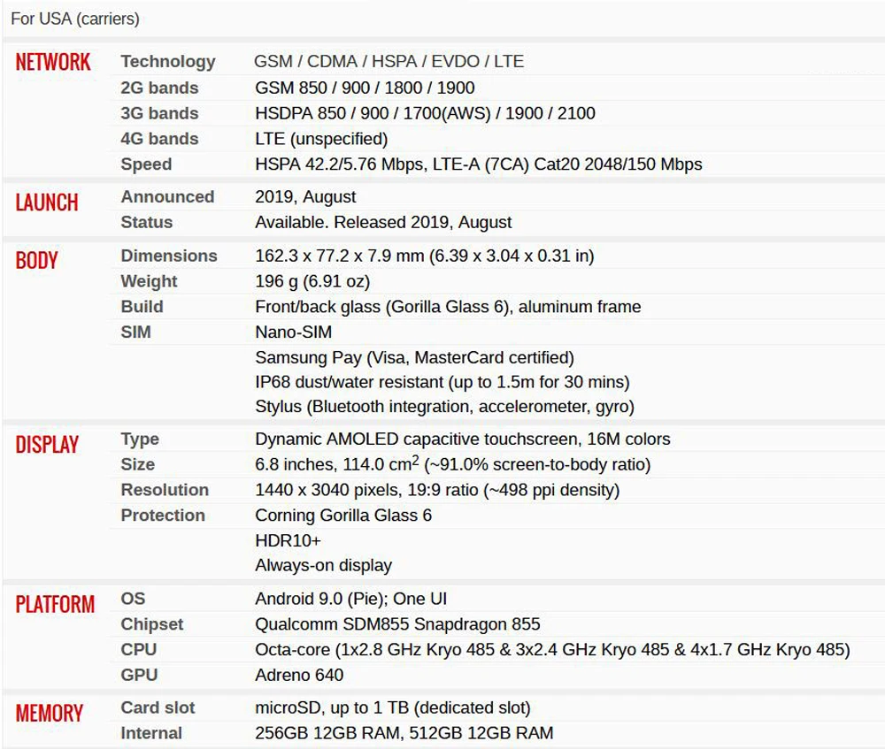Screen dimensions: 885x749
Task: Open the Internal memory label
Action: 151,733
